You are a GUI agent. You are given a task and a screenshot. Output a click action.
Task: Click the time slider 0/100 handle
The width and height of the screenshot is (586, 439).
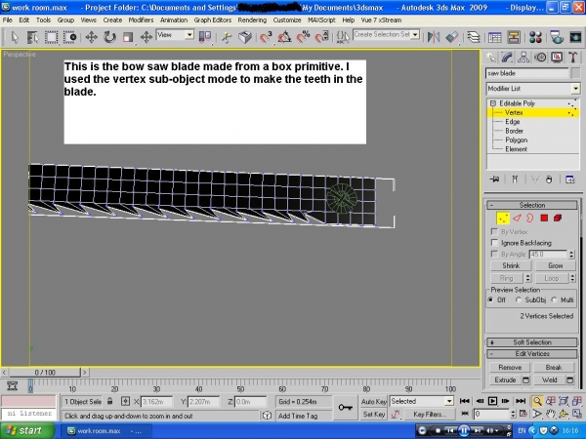pyautogui.click(x=45, y=373)
